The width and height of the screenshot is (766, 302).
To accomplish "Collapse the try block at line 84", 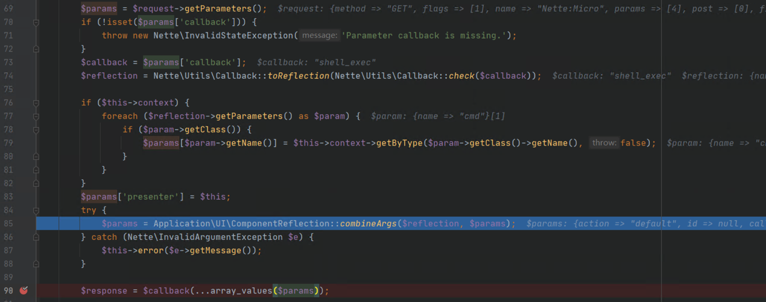I will 36,210.
